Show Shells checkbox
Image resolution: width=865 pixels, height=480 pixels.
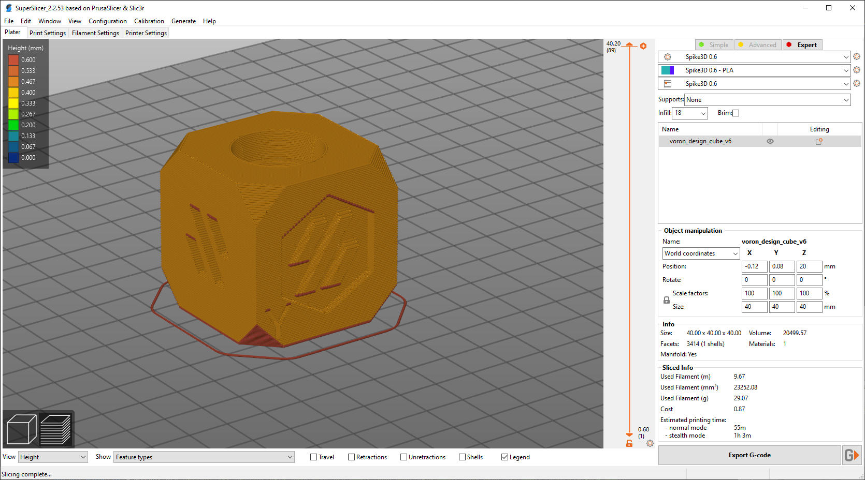click(462, 457)
